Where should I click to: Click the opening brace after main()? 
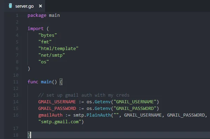[x=61, y=82]
